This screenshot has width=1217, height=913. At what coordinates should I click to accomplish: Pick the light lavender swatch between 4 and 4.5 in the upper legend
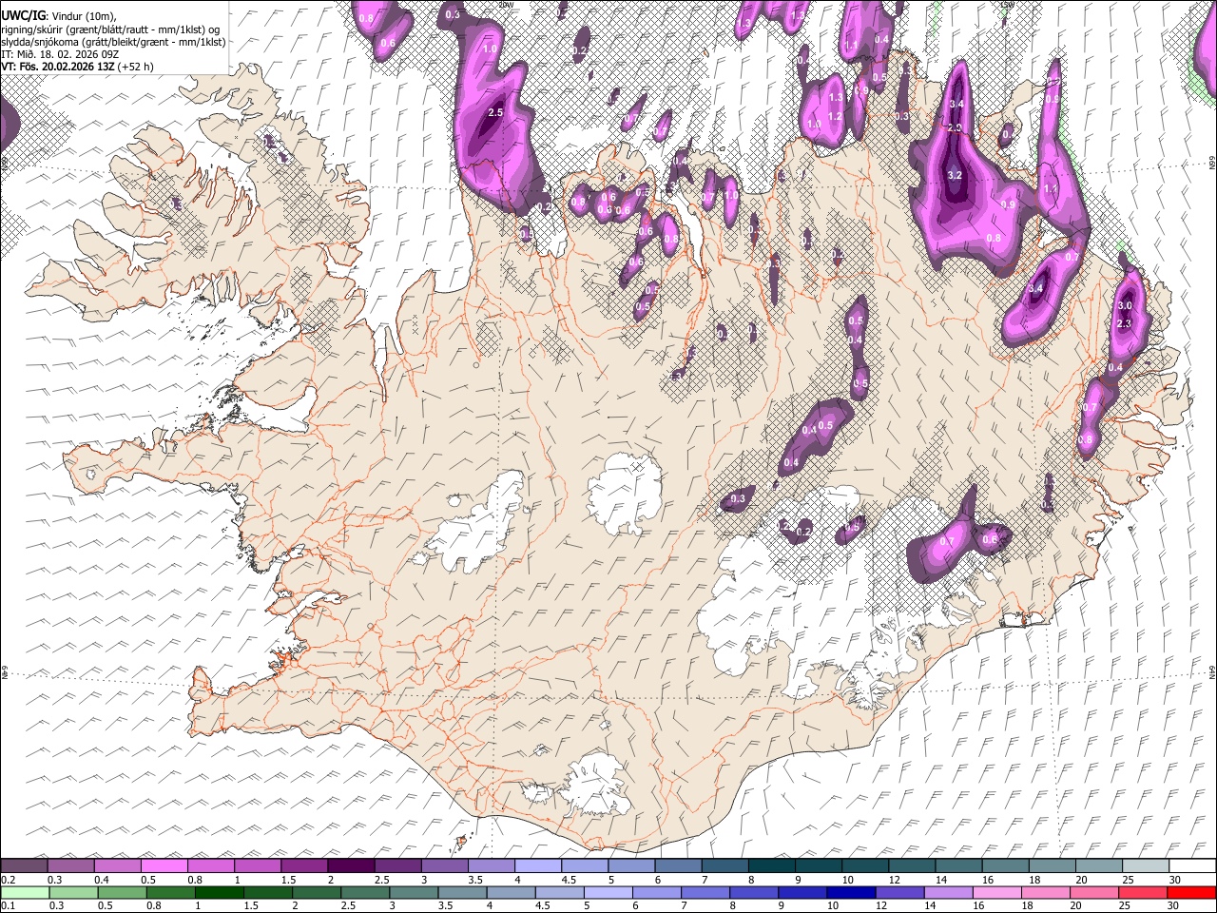point(537,865)
